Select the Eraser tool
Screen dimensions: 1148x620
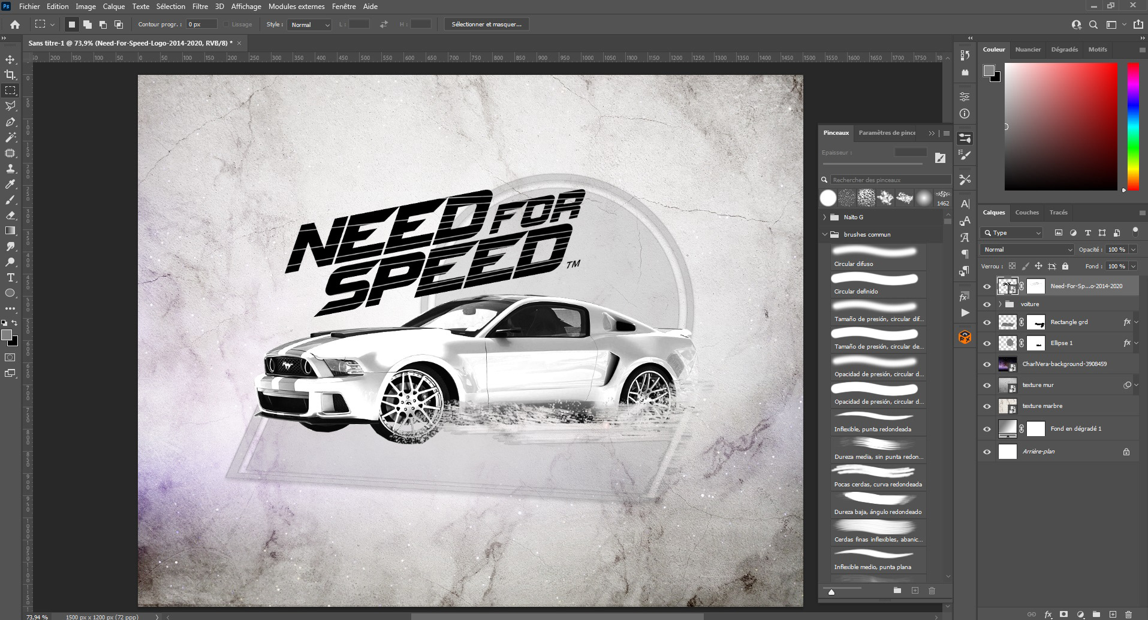click(x=10, y=216)
